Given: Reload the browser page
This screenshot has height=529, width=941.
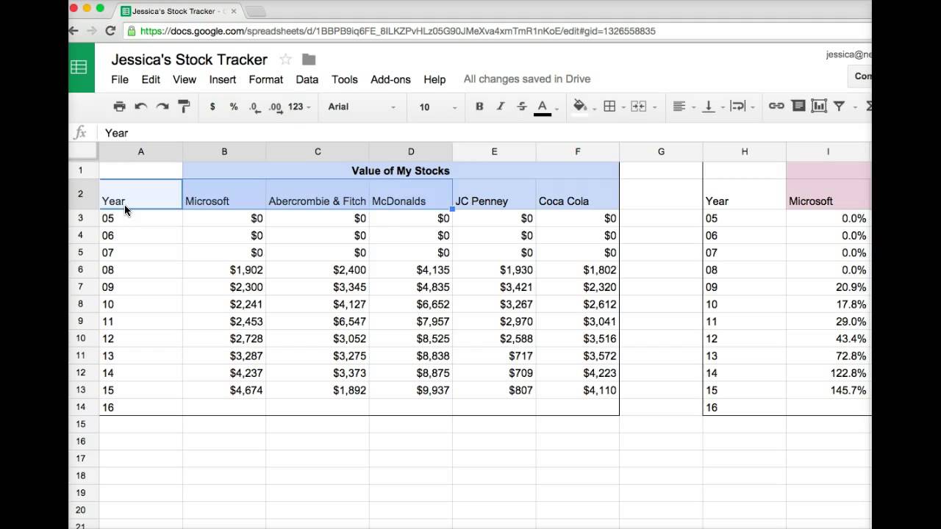Looking at the screenshot, I should [x=110, y=31].
